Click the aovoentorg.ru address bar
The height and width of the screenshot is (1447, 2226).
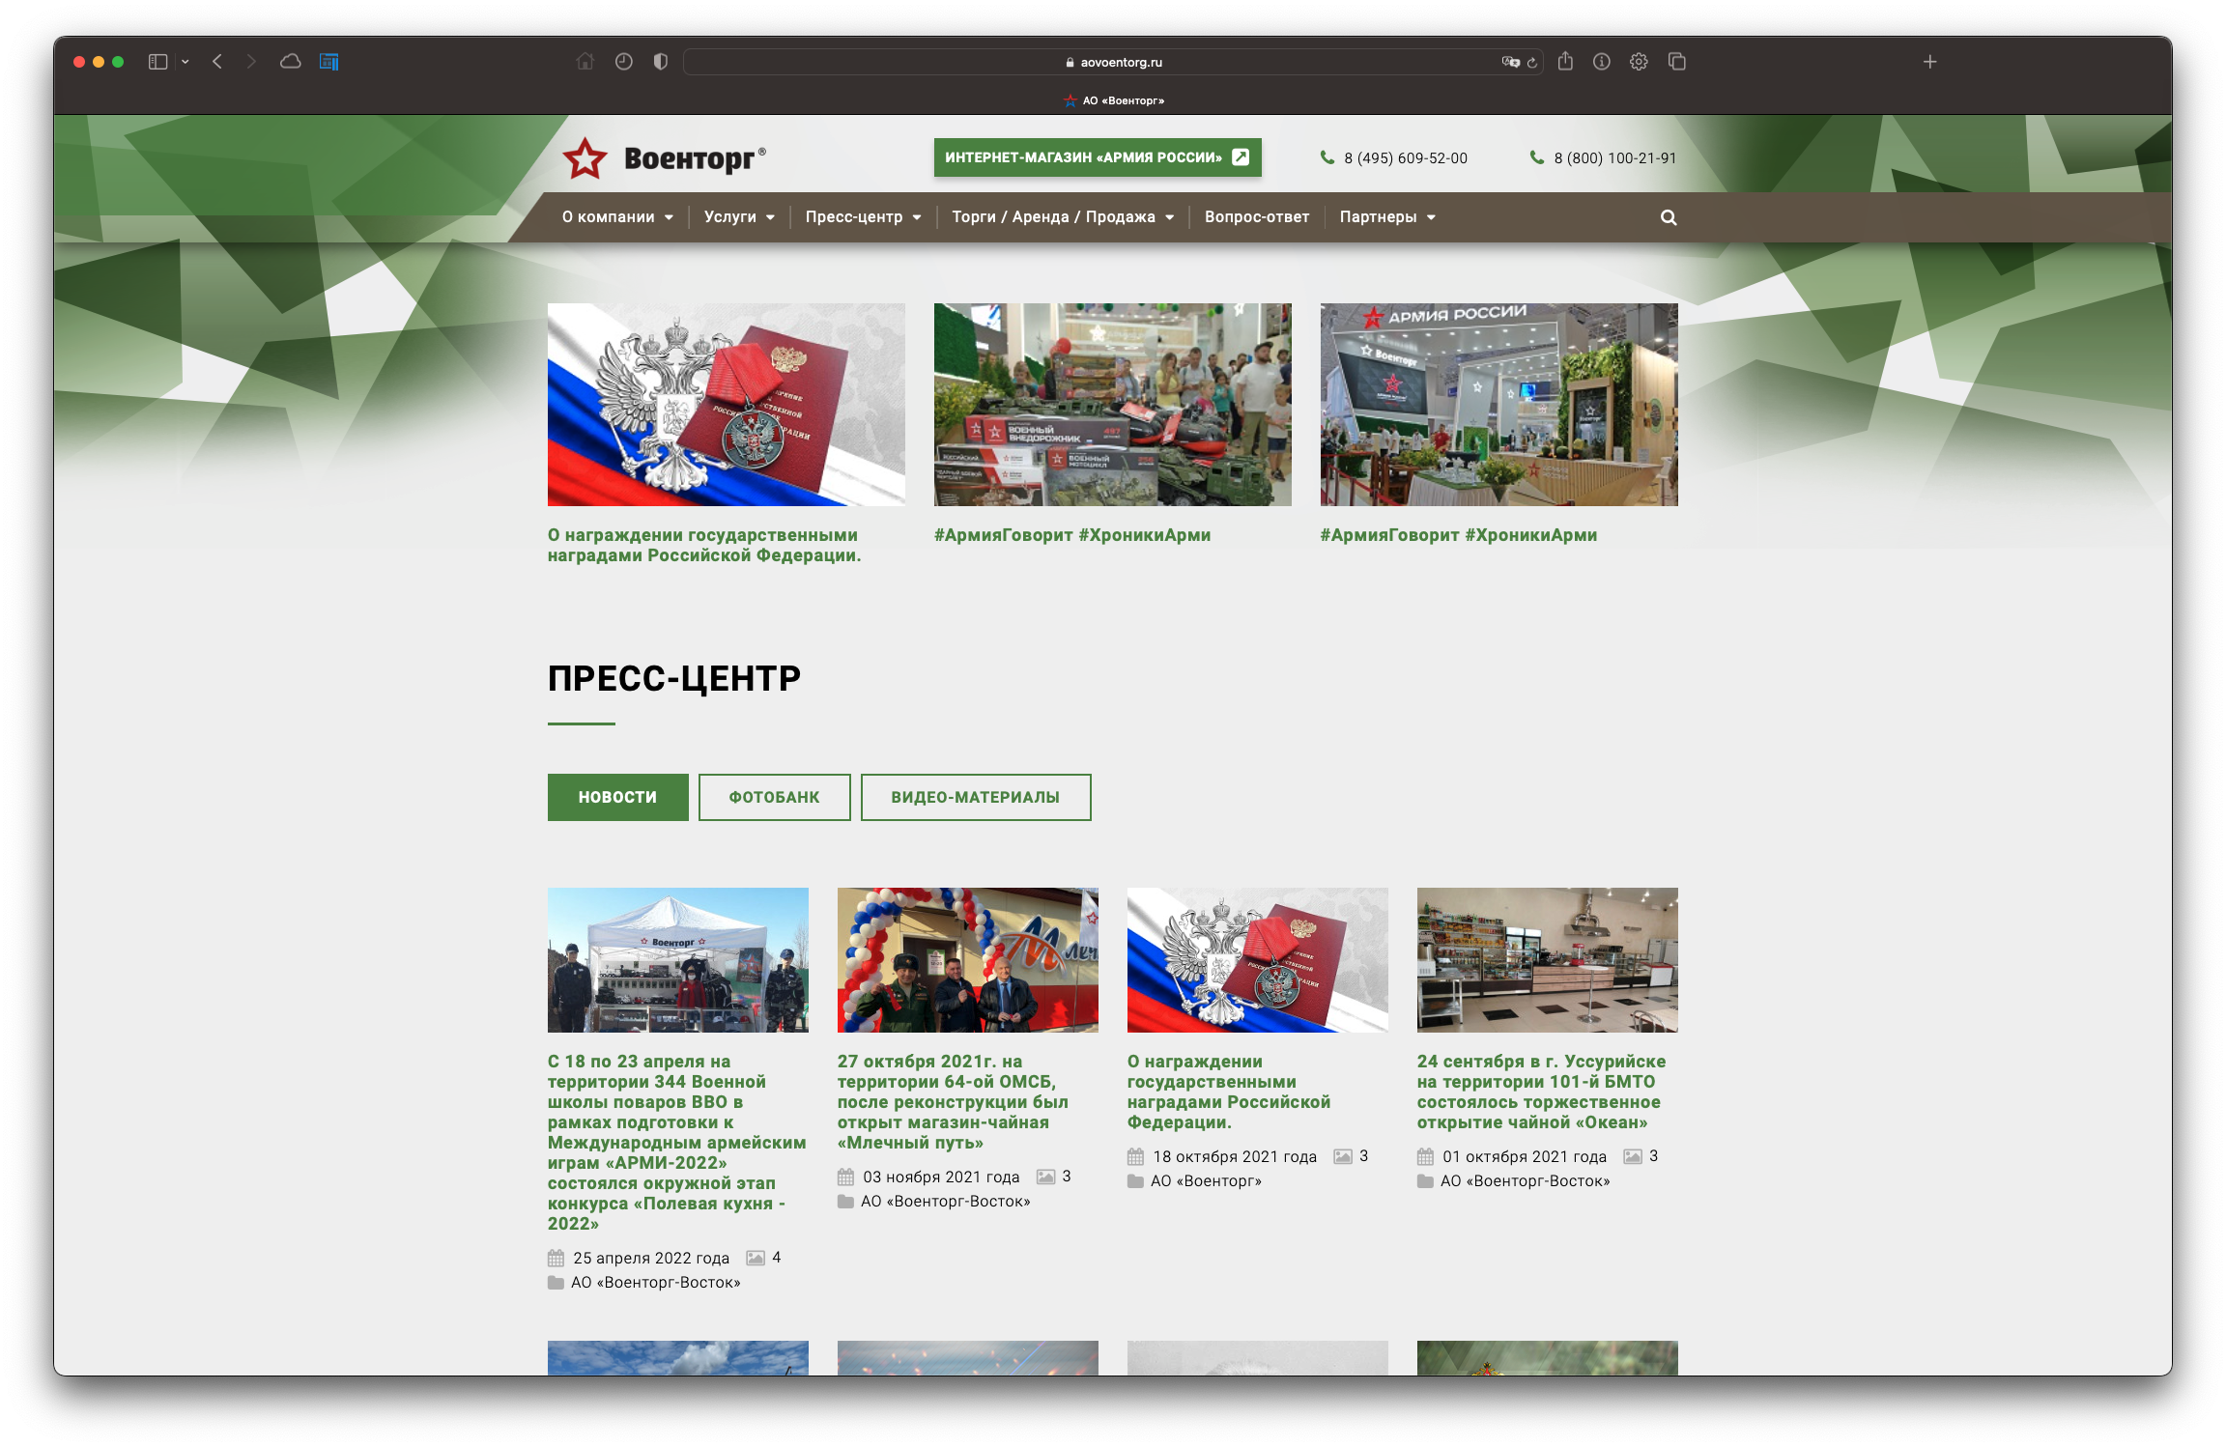1113,62
